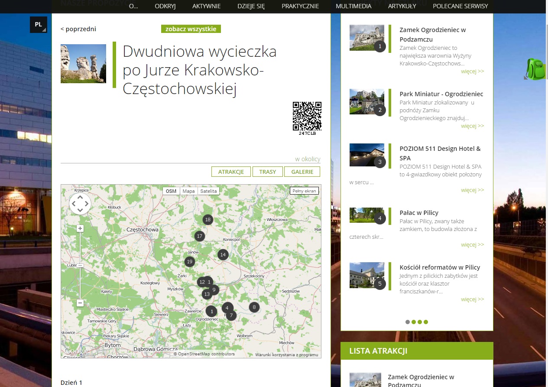Click zobacz wszystkie button
The image size is (548, 387).
[x=191, y=29]
